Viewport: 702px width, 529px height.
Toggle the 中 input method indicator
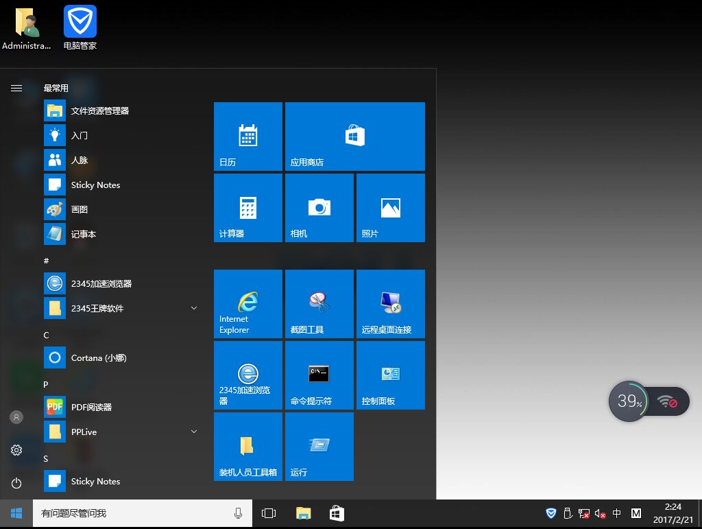(x=616, y=513)
